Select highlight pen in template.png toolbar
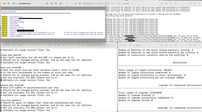The image size is (202, 112). 67,3
